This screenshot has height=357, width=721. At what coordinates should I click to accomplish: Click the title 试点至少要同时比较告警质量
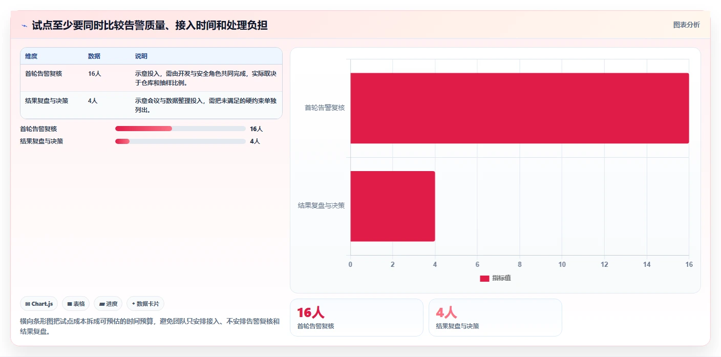coord(150,25)
